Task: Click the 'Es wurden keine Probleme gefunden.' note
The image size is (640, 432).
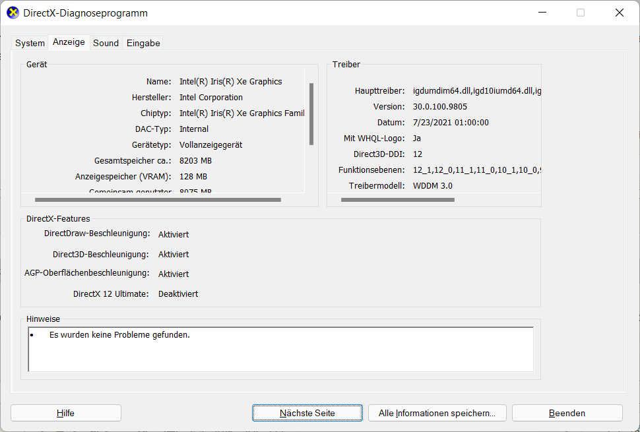Action: click(119, 335)
